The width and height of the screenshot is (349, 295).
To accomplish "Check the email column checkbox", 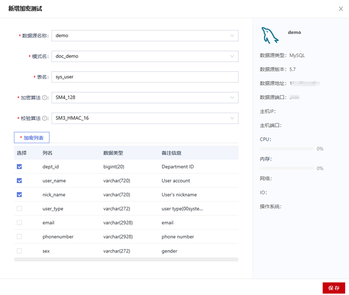I will coord(19,222).
